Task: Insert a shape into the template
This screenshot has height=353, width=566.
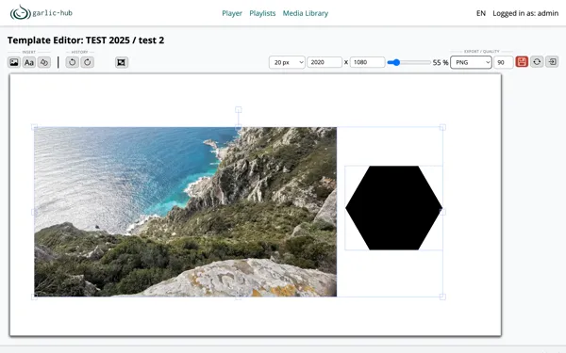Action: click(44, 62)
